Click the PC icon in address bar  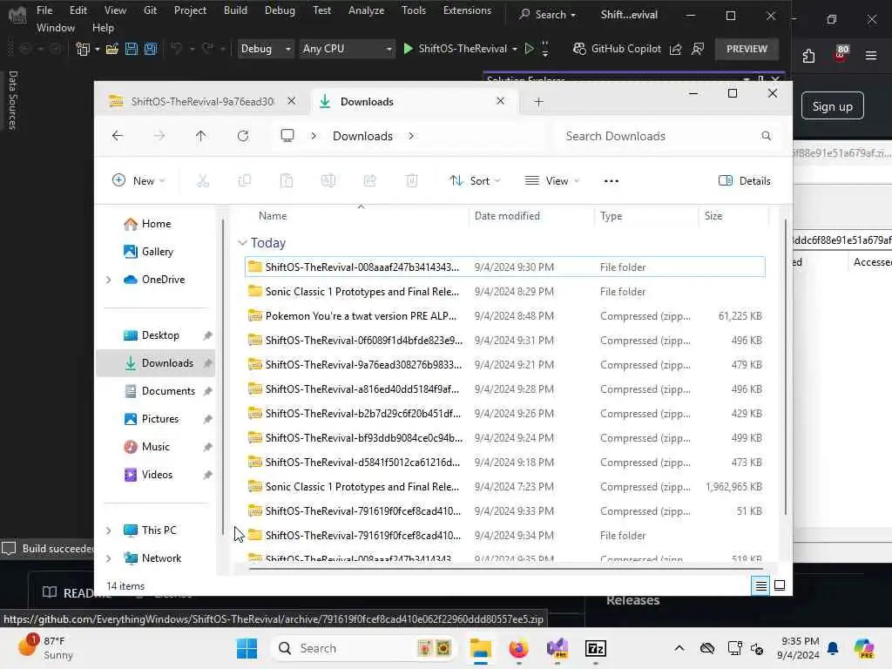point(287,136)
